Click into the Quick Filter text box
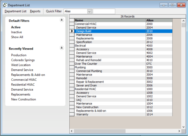 coord(104,11)
